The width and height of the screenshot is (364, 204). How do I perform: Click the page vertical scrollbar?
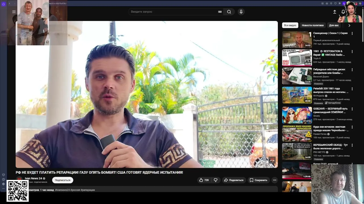pos(363,25)
